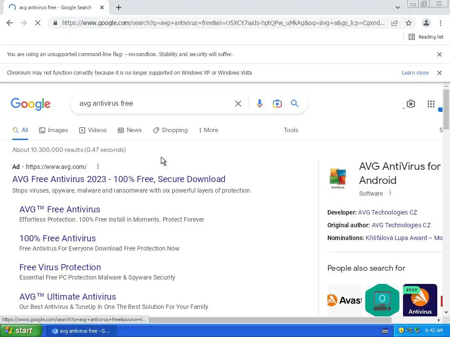
Task: Dismiss the no-sandbox warning bar
Action: (439, 54)
